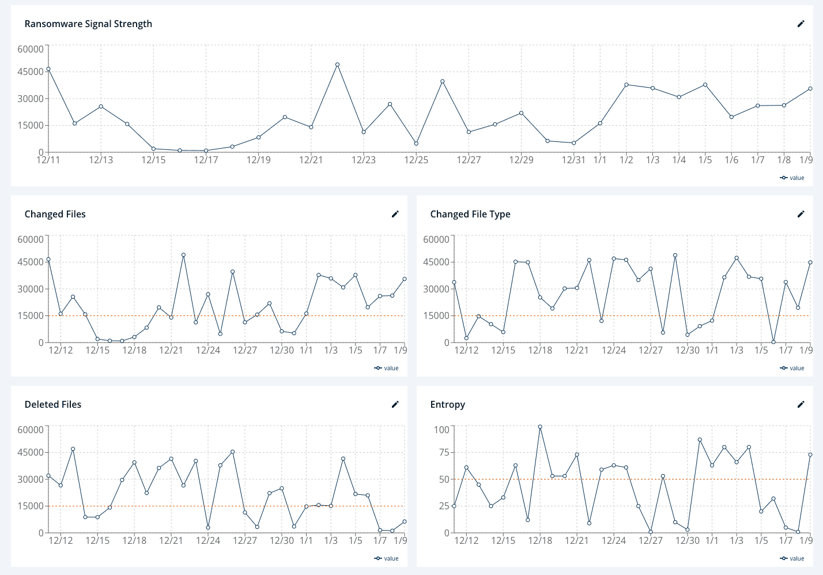Click the Ransomware Signal Strength panel title

(x=88, y=24)
